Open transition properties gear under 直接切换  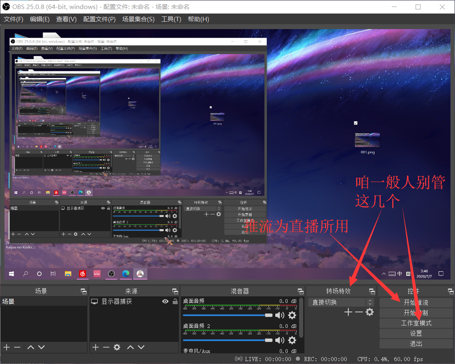370,312
